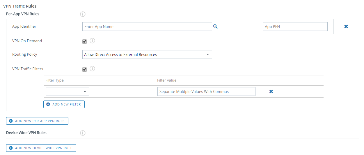Image resolution: width=364 pixels, height=155 pixels.
Task: Click the Filter value column header
Action: pyautogui.click(x=167, y=80)
